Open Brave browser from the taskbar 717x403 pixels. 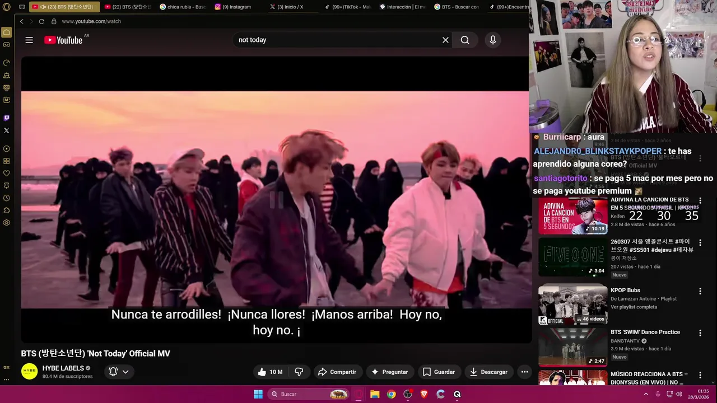click(x=423, y=394)
